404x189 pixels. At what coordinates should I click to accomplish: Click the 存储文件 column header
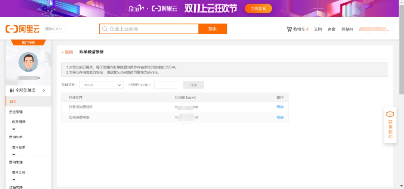[75, 98]
